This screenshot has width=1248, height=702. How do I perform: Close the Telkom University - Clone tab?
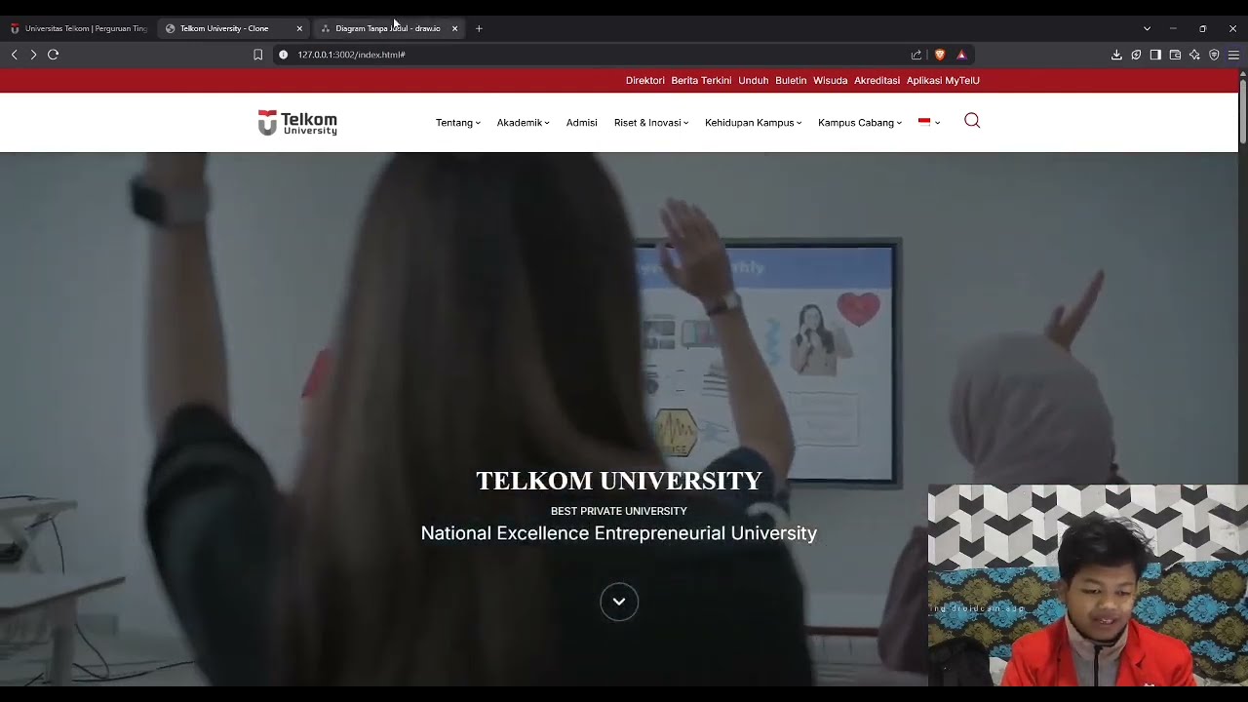coord(299,28)
